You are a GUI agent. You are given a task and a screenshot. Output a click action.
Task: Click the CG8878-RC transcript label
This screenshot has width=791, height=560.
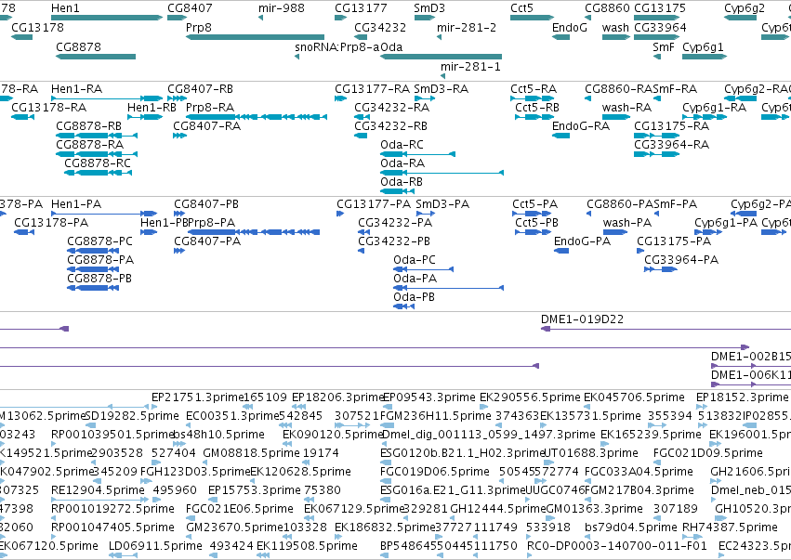tap(98, 163)
